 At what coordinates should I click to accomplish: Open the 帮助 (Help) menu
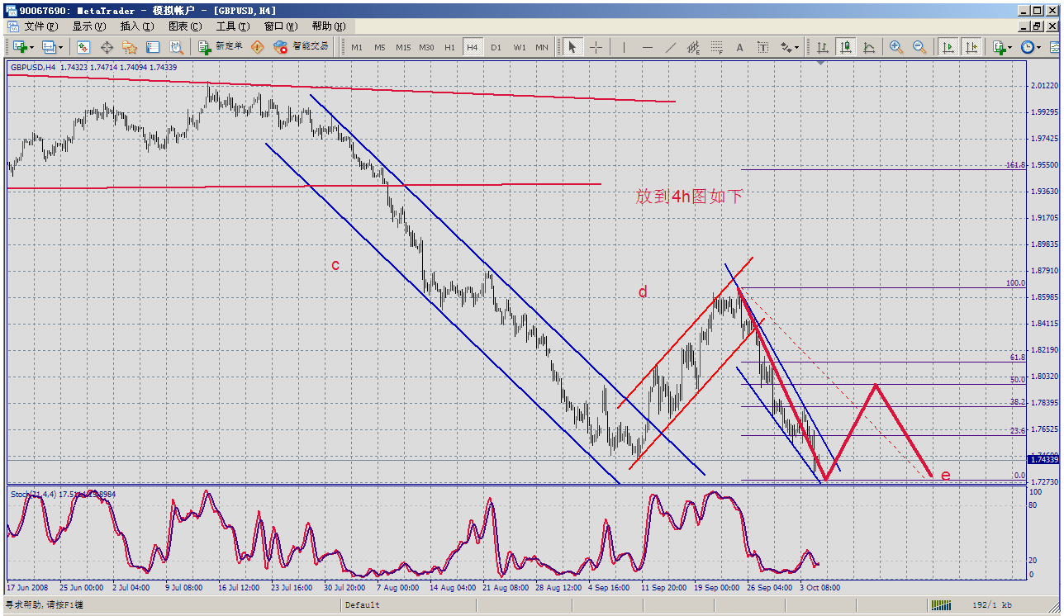tap(329, 26)
